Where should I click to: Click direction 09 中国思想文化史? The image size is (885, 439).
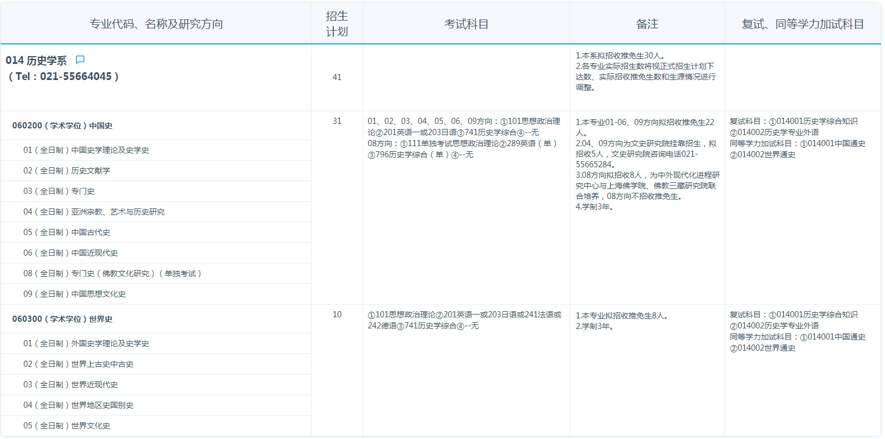75,294
